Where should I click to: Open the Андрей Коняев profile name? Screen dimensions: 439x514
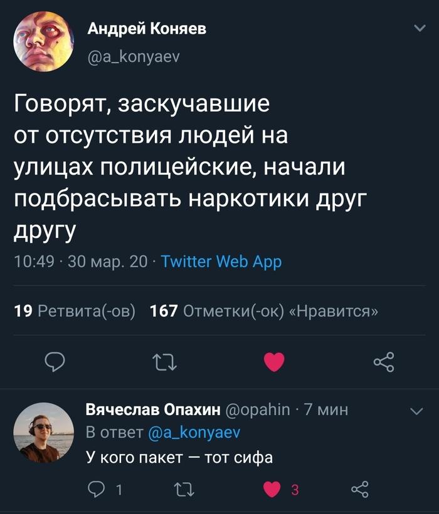[146, 28]
